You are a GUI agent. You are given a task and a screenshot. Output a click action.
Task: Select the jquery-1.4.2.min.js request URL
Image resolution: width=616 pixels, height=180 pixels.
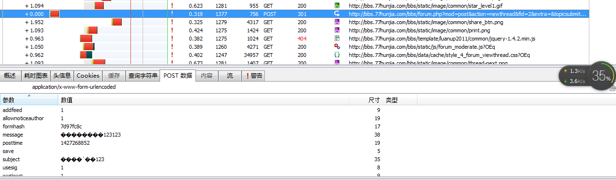[x=442, y=39]
